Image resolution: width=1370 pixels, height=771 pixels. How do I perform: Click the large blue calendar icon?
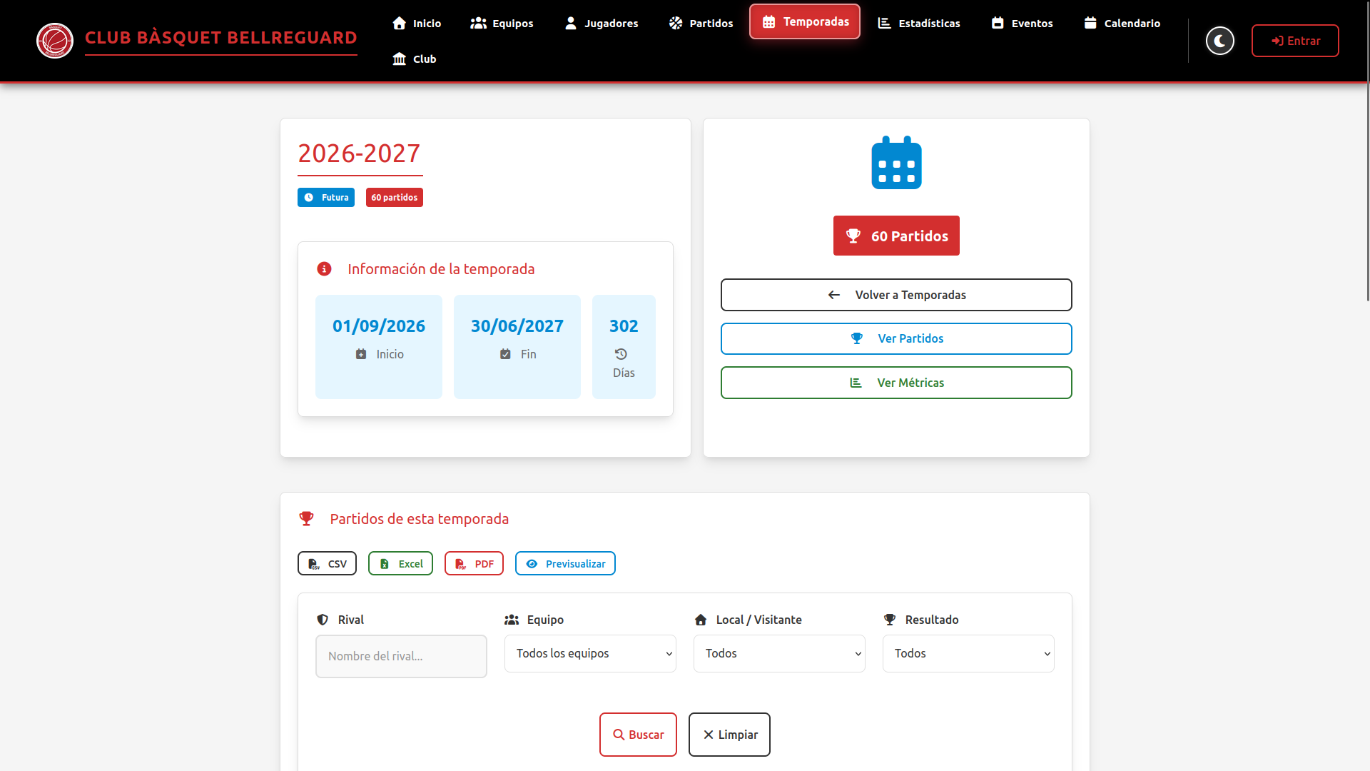pyautogui.click(x=896, y=163)
